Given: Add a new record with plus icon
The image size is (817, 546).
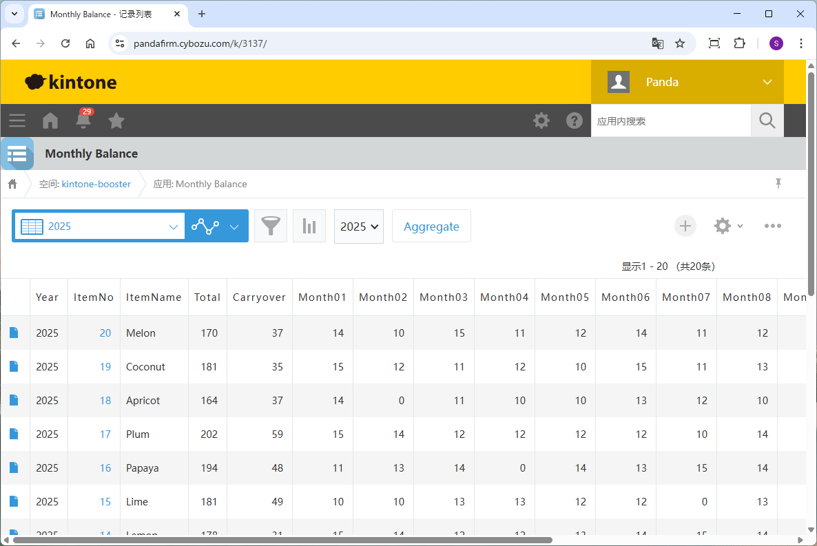Looking at the screenshot, I should tap(685, 226).
